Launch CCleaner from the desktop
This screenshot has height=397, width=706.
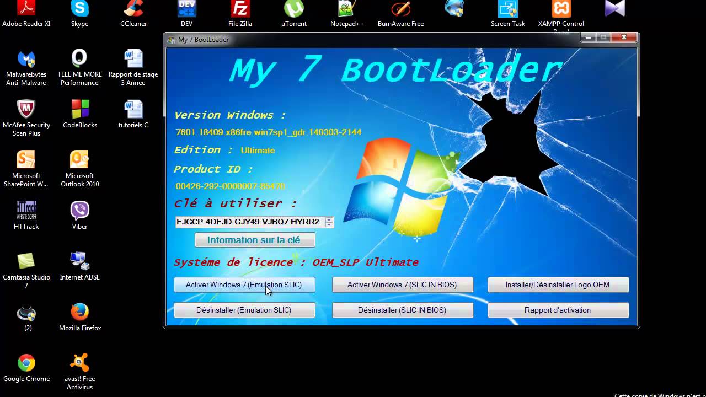pyautogui.click(x=133, y=14)
